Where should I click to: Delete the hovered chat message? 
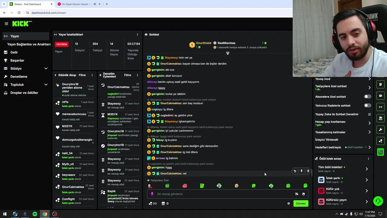[308, 171]
